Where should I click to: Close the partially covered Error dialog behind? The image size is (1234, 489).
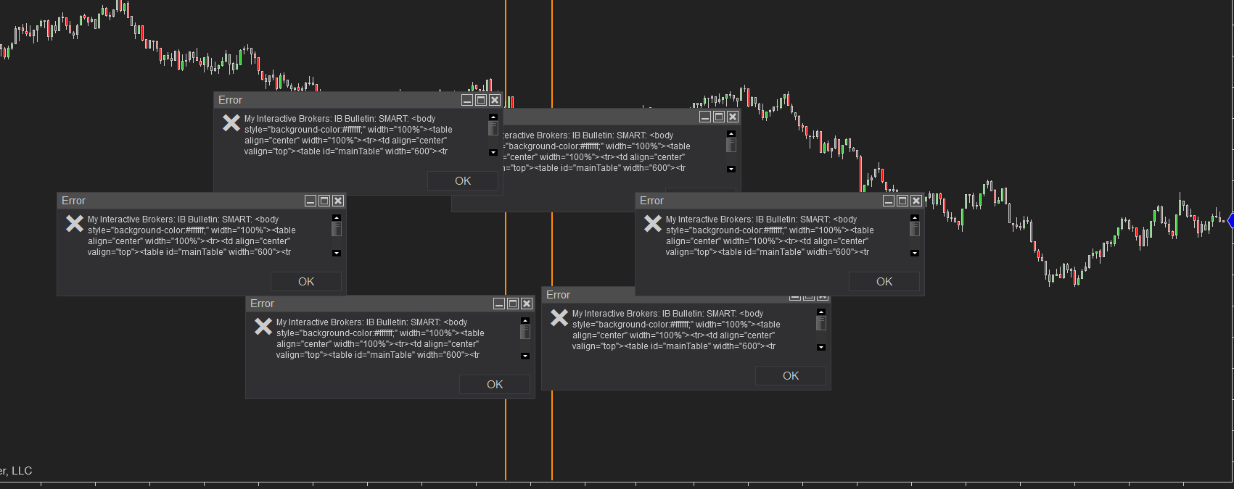click(733, 117)
